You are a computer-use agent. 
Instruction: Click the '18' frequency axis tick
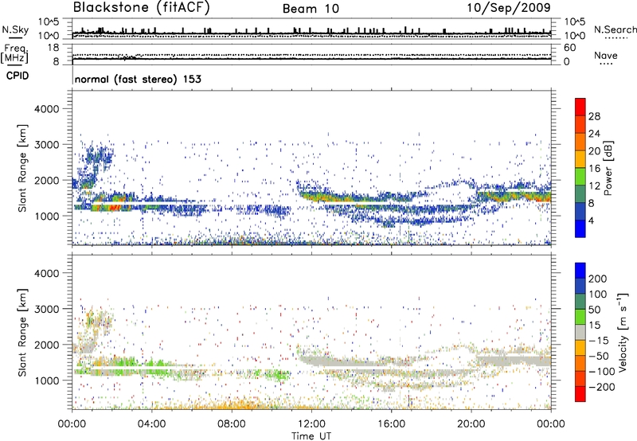pos(53,48)
